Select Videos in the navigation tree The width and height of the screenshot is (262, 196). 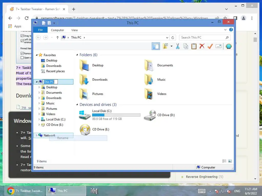[x=51, y=114]
